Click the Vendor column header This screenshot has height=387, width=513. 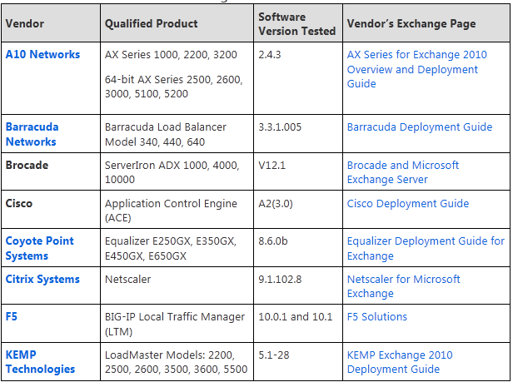pyautogui.click(x=25, y=23)
